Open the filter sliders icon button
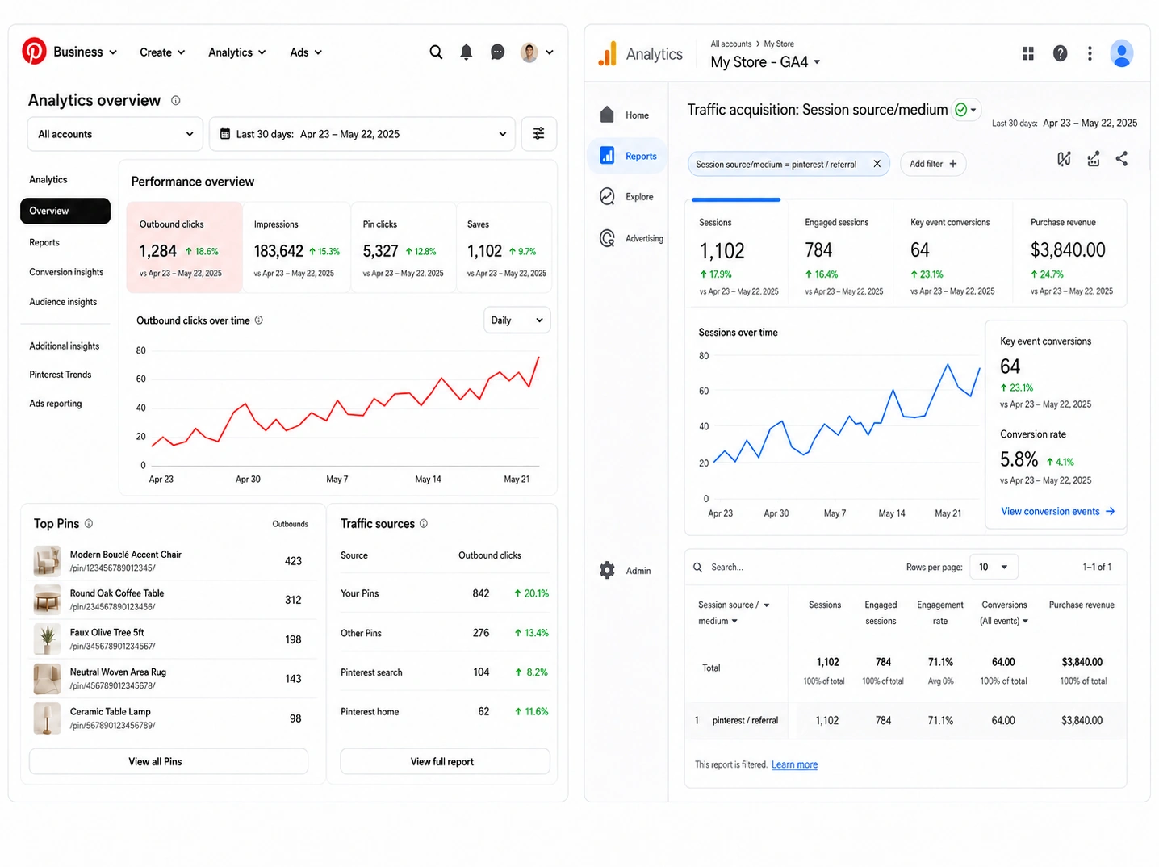The width and height of the screenshot is (1159, 867). tap(539, 134)
